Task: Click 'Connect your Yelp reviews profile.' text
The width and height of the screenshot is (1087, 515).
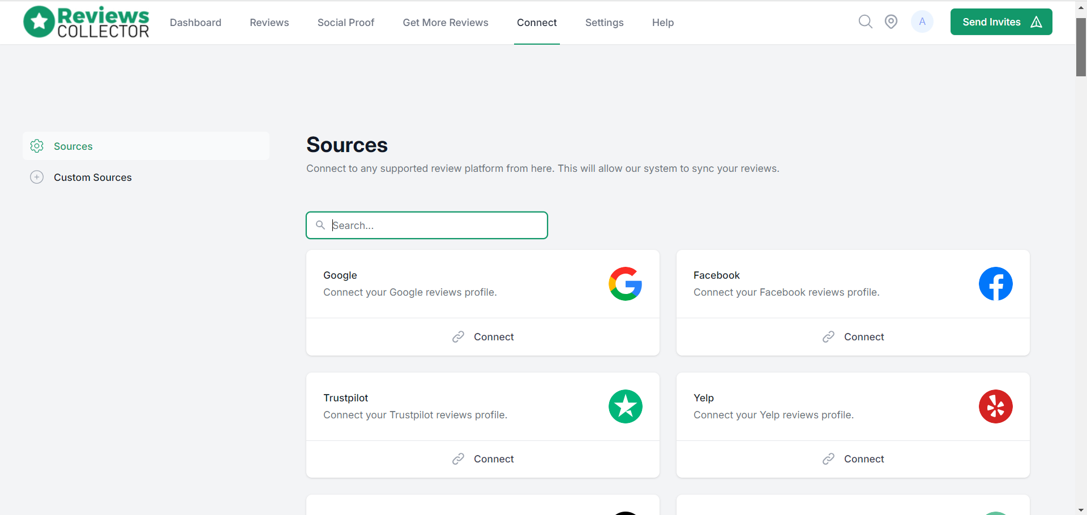Action: (773, 415)
